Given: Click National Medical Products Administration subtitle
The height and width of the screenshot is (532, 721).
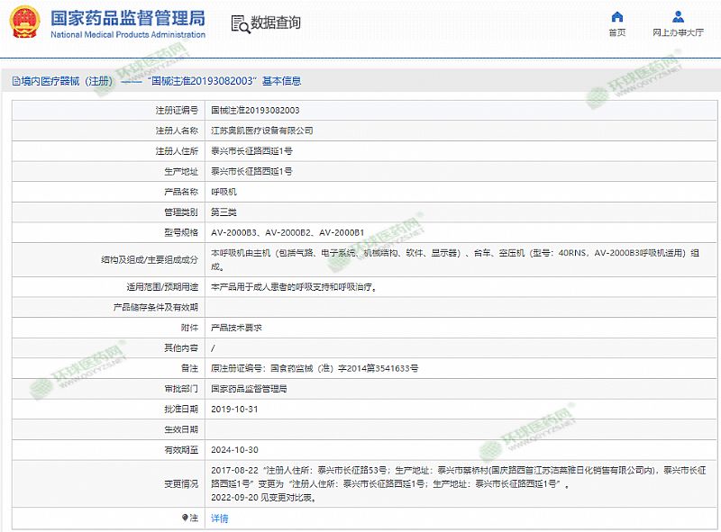Looking at the screenshot, I should click(x=127, y=35).
